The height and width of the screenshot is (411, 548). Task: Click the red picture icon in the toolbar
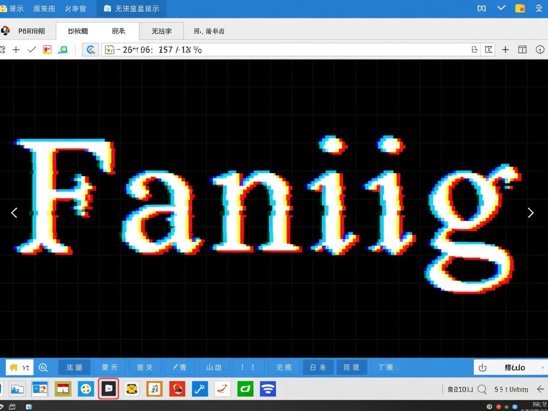pyautogui.click(x=47, y=49)
